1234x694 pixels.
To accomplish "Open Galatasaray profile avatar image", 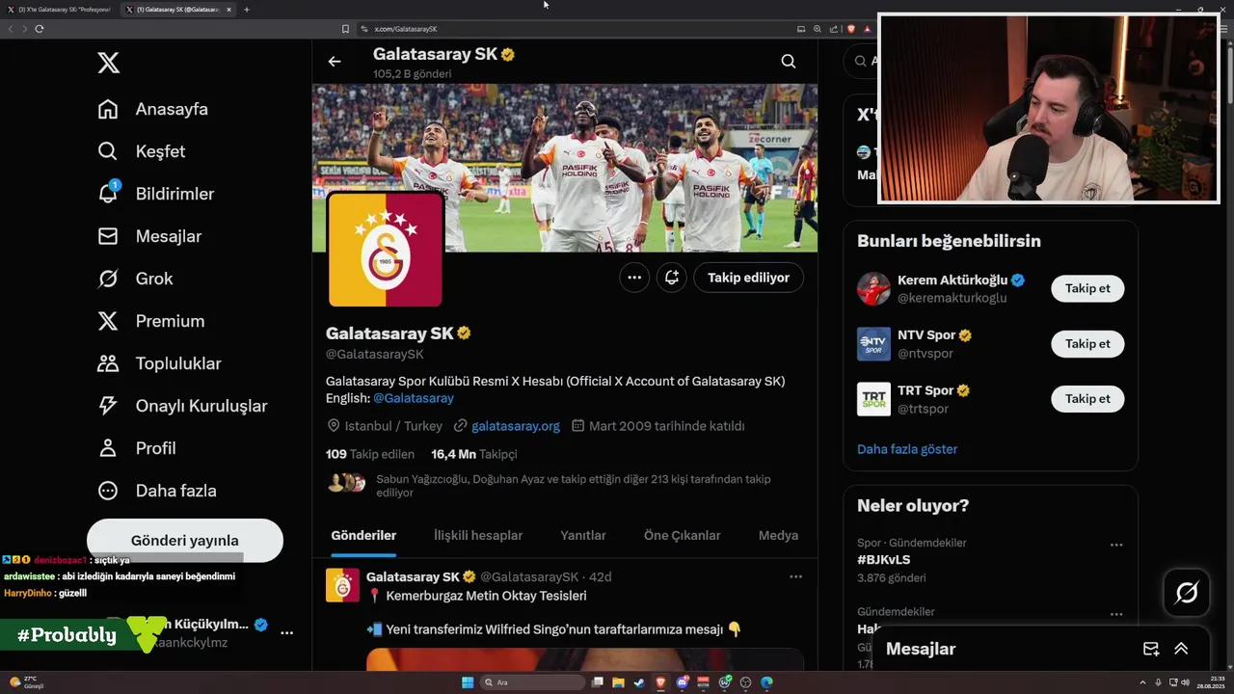I will (386, 250).
